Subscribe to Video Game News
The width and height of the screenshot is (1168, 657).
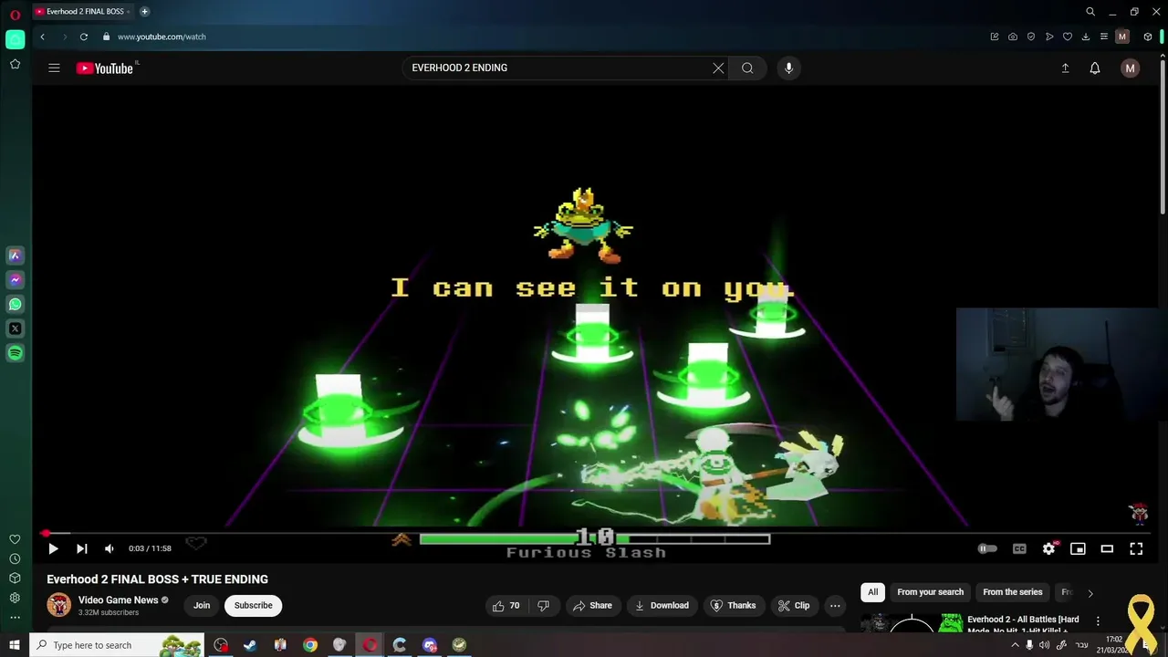click(x=253, y=605)
